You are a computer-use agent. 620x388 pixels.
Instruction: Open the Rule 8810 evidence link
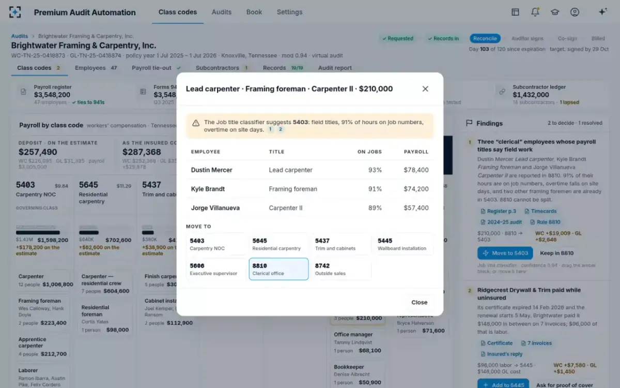pyautogui.click(x=546, y=222)
